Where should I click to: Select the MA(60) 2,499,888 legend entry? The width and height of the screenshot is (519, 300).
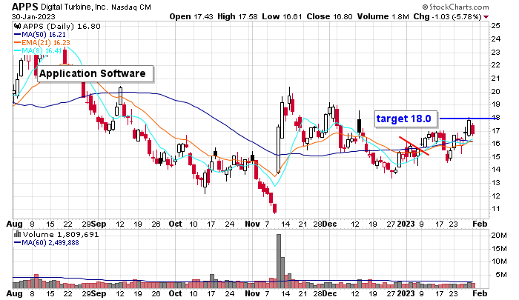coord(47,243)
